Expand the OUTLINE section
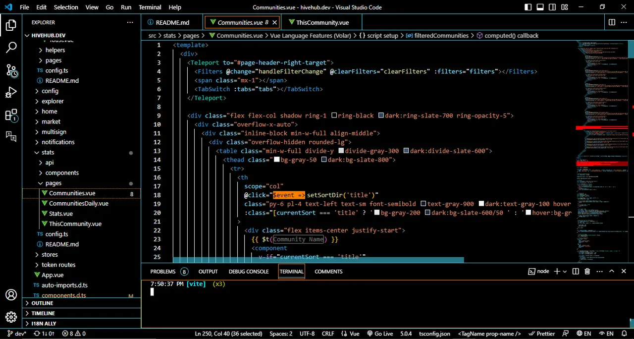The width and height of the screenshot is (634, 339). (x=42, y=303)
